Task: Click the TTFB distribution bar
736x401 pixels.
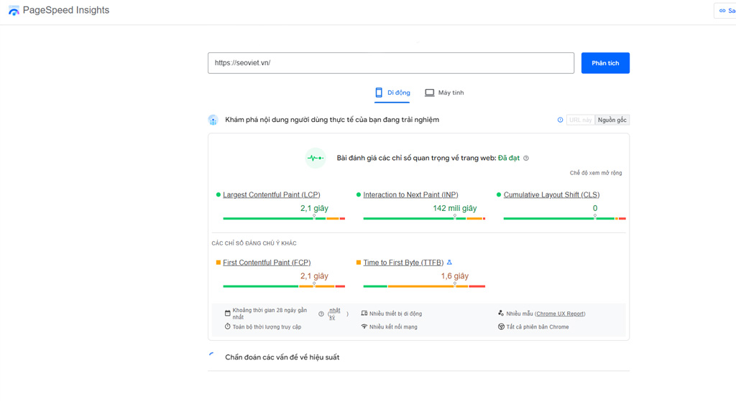Action: [x=424, y=286]
